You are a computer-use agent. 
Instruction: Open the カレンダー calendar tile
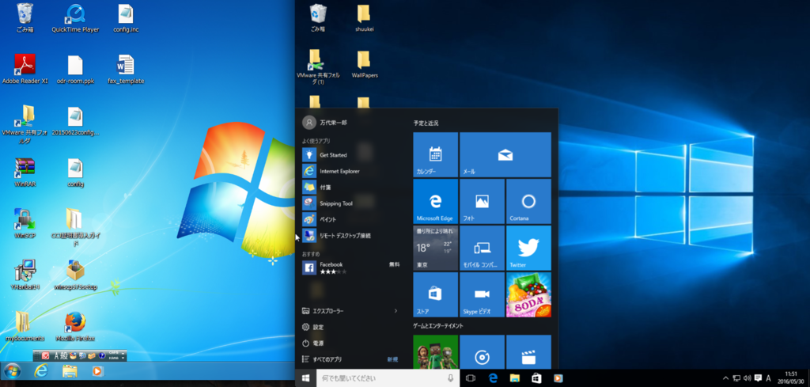click(x=436, y=155)
